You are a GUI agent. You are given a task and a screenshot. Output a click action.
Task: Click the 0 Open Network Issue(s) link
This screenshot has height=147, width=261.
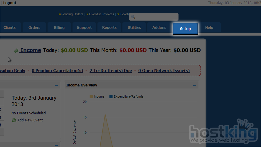tap(164, 71)
